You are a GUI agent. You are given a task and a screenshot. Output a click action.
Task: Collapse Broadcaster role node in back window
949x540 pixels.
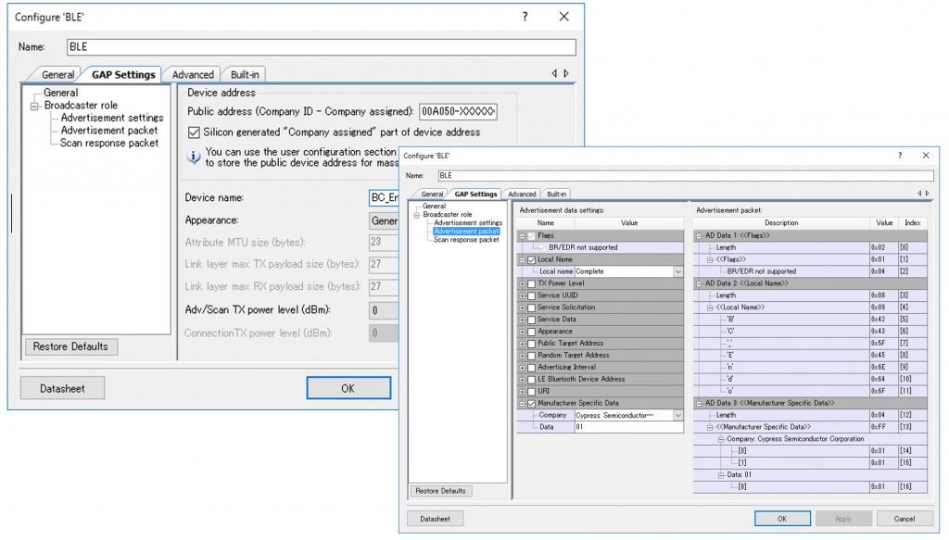tap(35, 106)
